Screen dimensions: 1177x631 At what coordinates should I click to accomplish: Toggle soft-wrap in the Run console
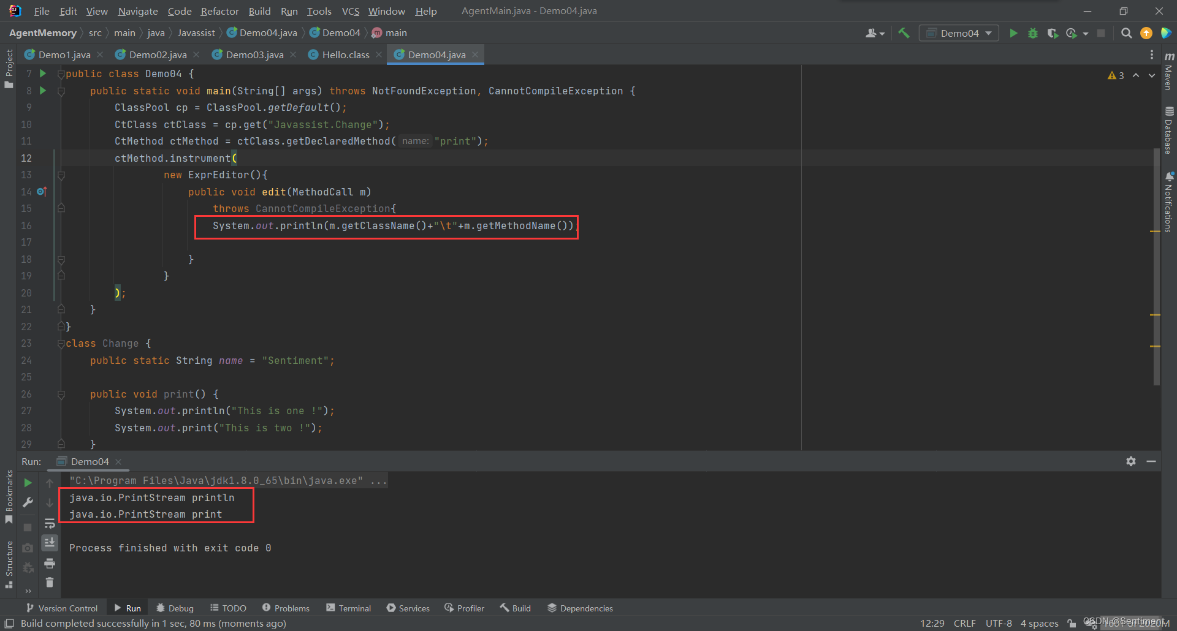click(50, 523)
